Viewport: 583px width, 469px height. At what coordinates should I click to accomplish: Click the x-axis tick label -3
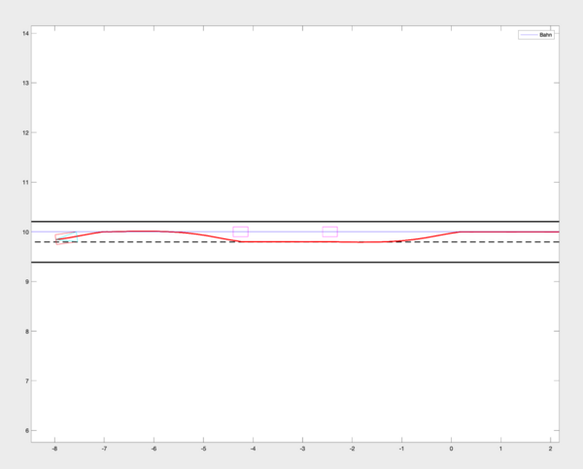tap(301, 451)
